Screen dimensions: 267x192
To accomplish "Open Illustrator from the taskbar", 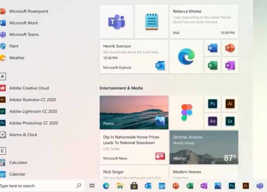I will (246, 186).
